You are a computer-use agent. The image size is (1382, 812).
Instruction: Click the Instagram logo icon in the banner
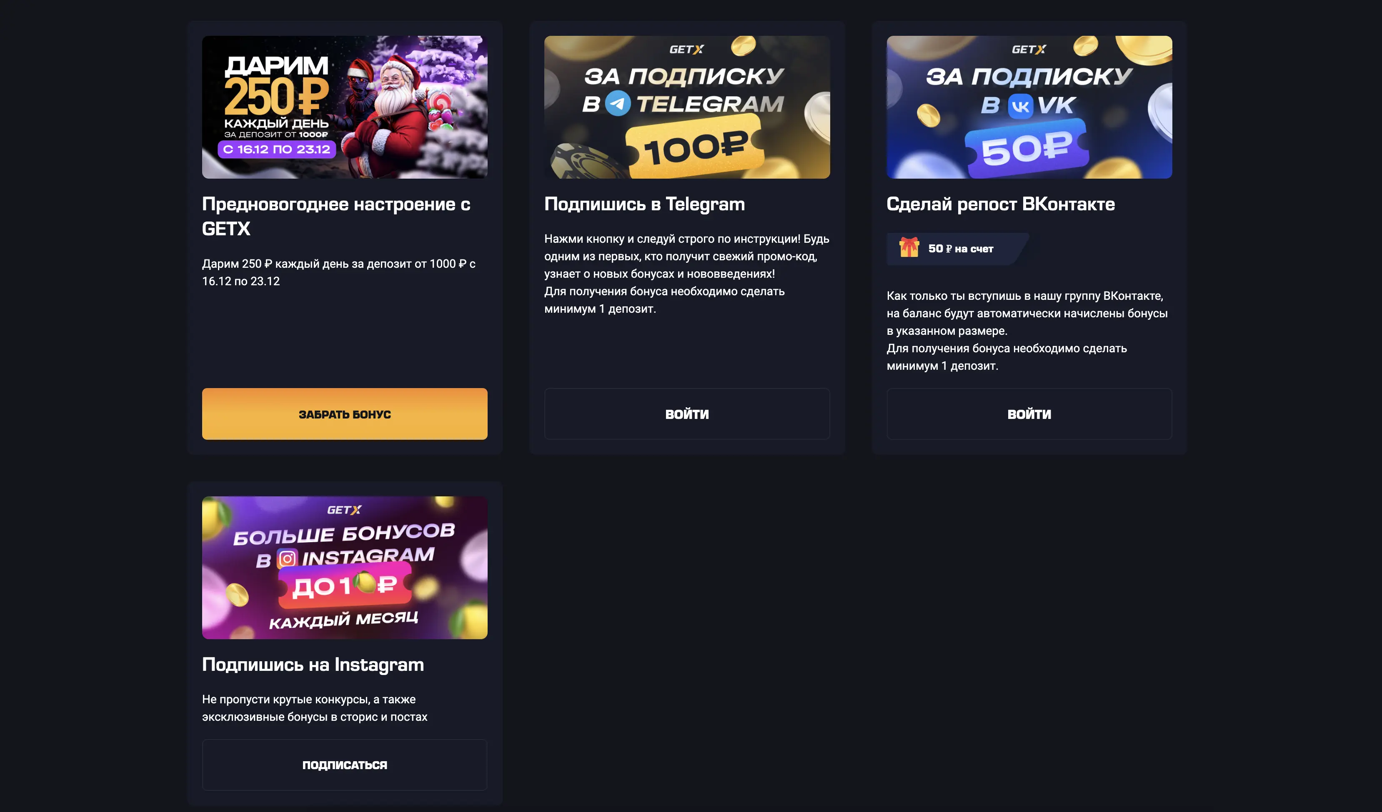(x=287, y=558)
